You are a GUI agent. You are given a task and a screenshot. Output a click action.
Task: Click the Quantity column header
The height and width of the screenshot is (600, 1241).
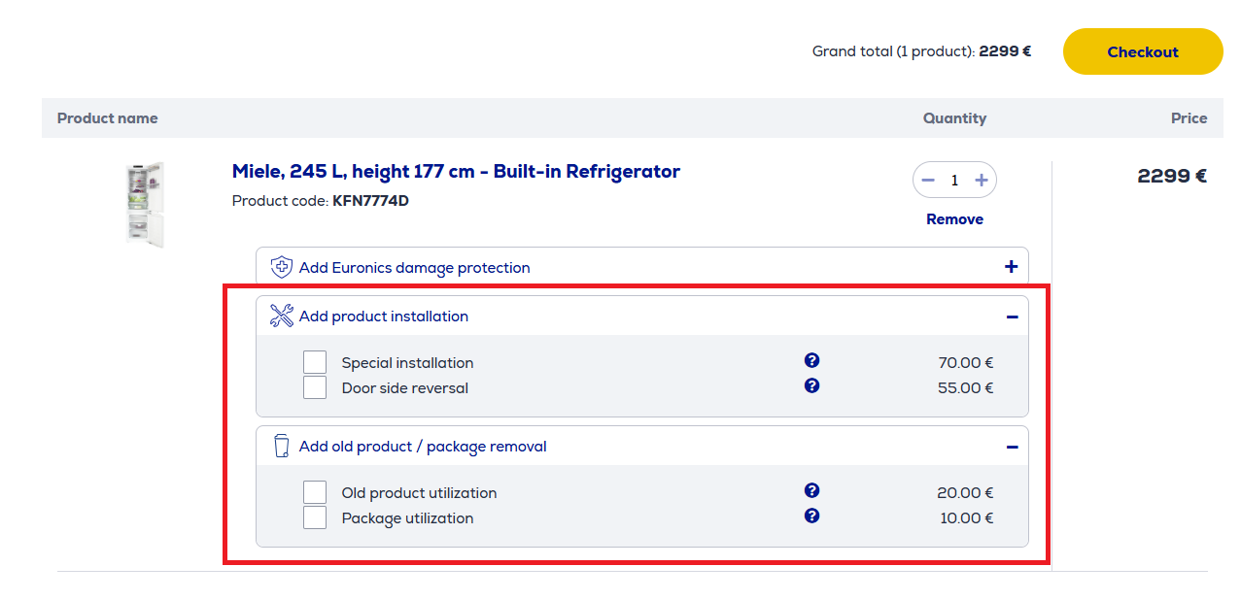point(954,118)
